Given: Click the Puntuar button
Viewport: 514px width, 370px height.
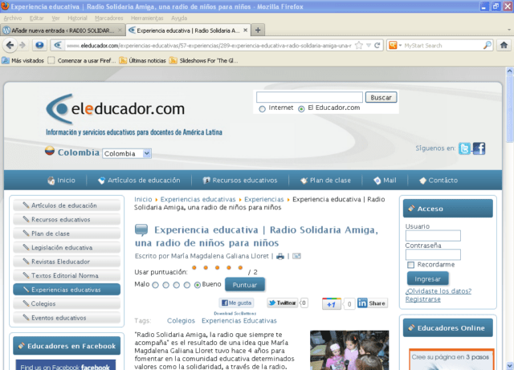Looking at the screenshot, I should pyautogui.click(x=244, y=284).
